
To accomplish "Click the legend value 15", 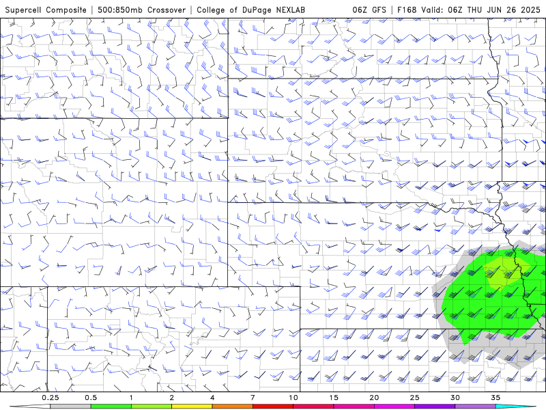I will tap(334, 398).
